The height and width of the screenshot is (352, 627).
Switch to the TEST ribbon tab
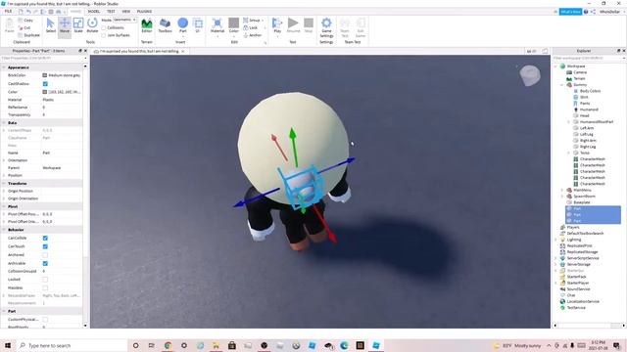tap(111, 12)
